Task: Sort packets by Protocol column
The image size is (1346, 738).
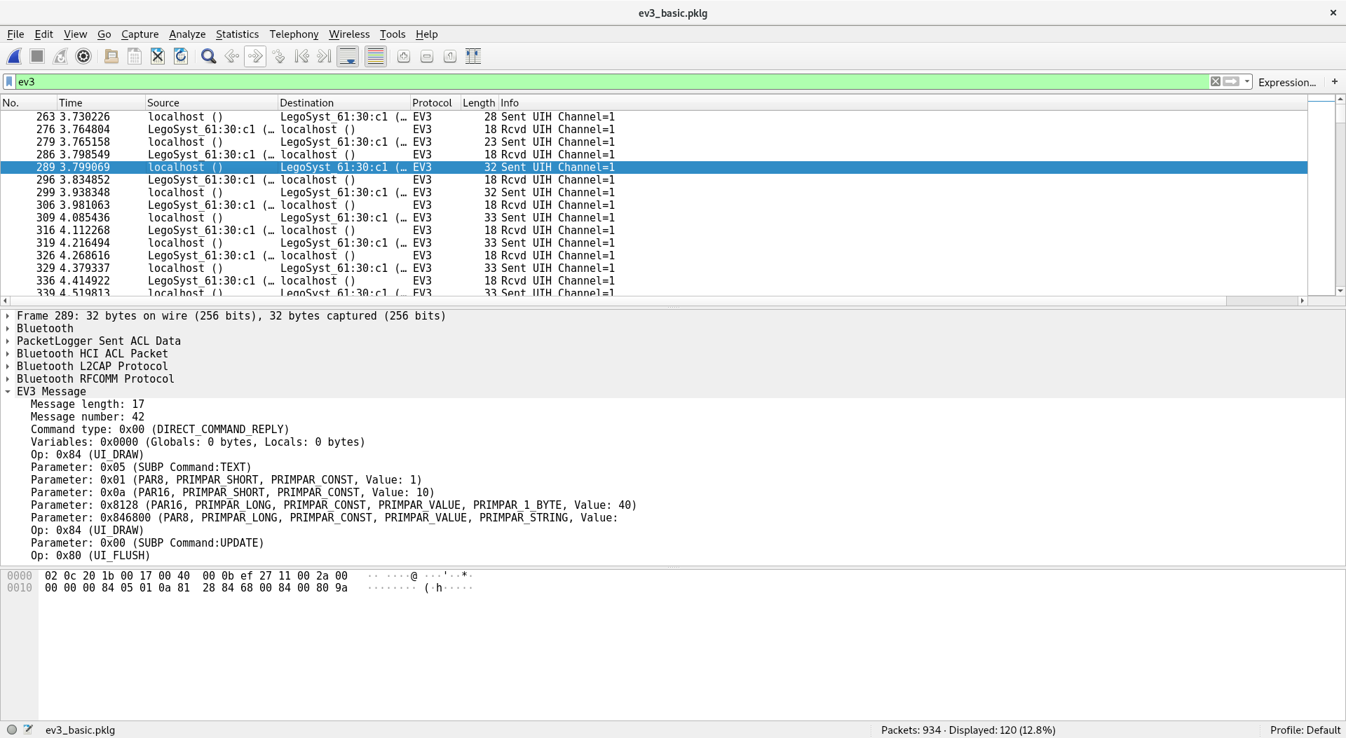Action: click(435, 103)
